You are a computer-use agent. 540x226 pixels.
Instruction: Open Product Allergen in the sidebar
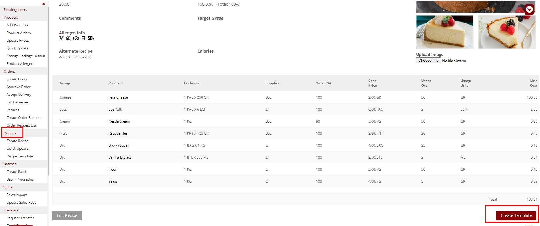click(20, 64)
